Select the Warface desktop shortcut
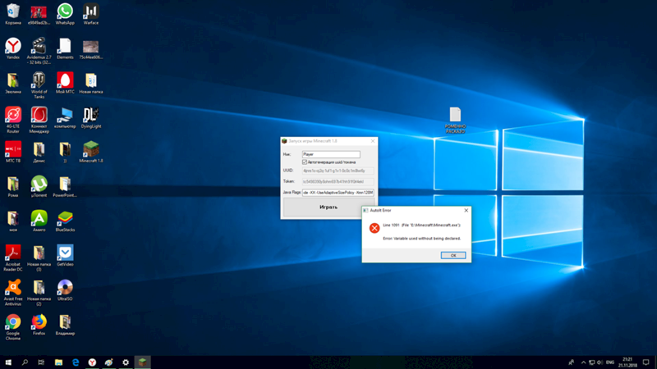657x369 pixels. (91, 14)
